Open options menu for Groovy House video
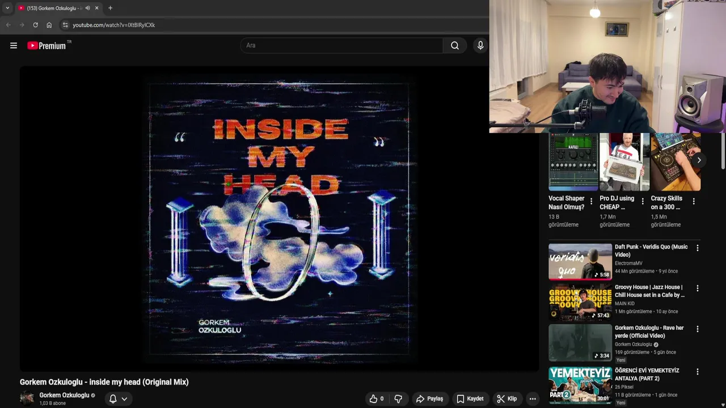726x408 pixels. (x=697, y=288)
